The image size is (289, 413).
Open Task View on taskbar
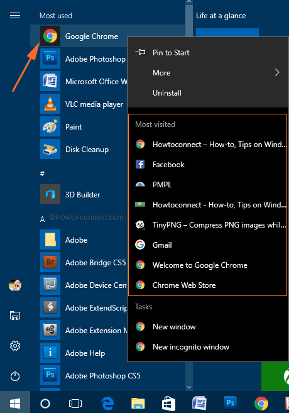(x=75, y=403)
